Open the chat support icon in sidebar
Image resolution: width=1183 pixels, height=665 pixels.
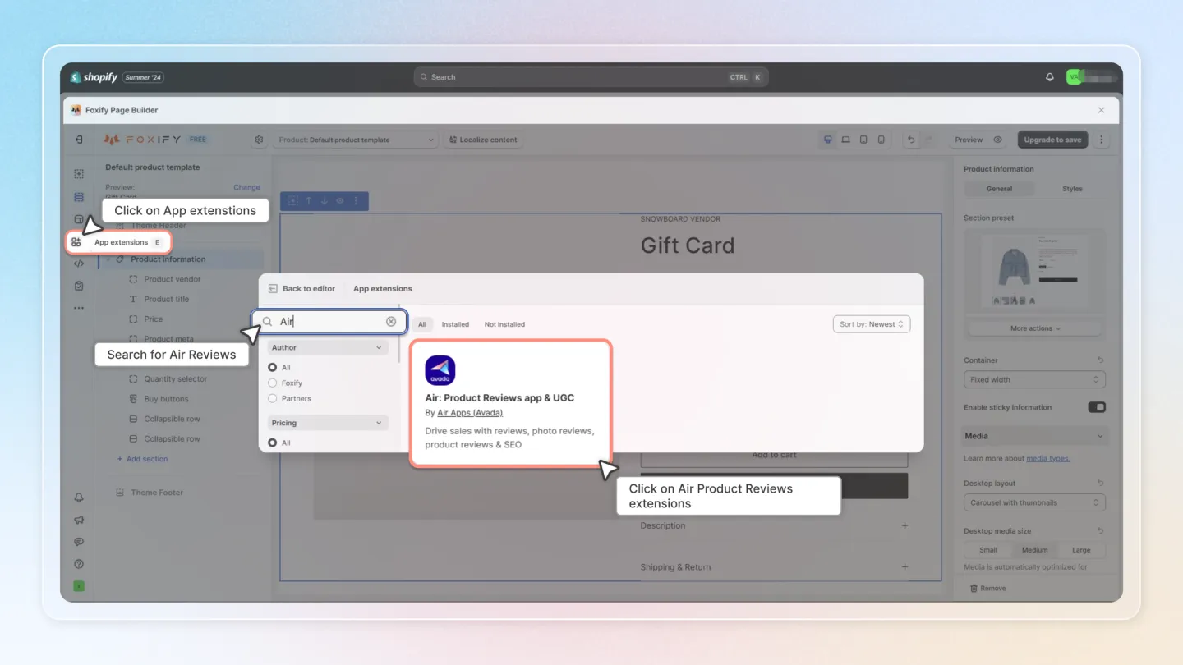(x=79, y=542)
